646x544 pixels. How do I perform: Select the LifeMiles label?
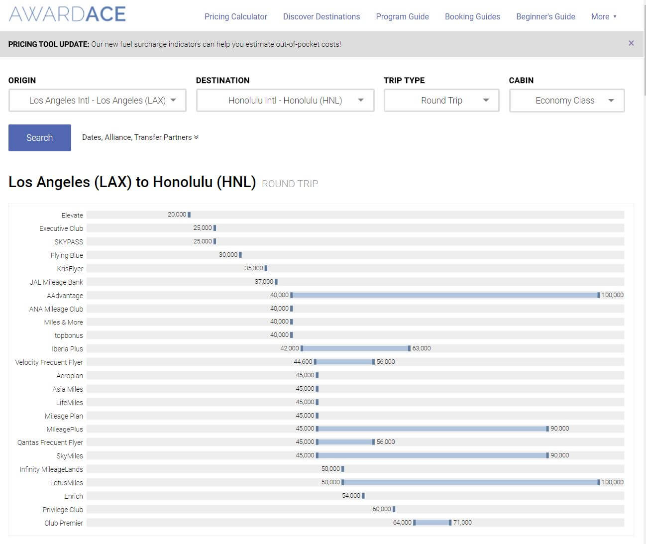point(69,403)
